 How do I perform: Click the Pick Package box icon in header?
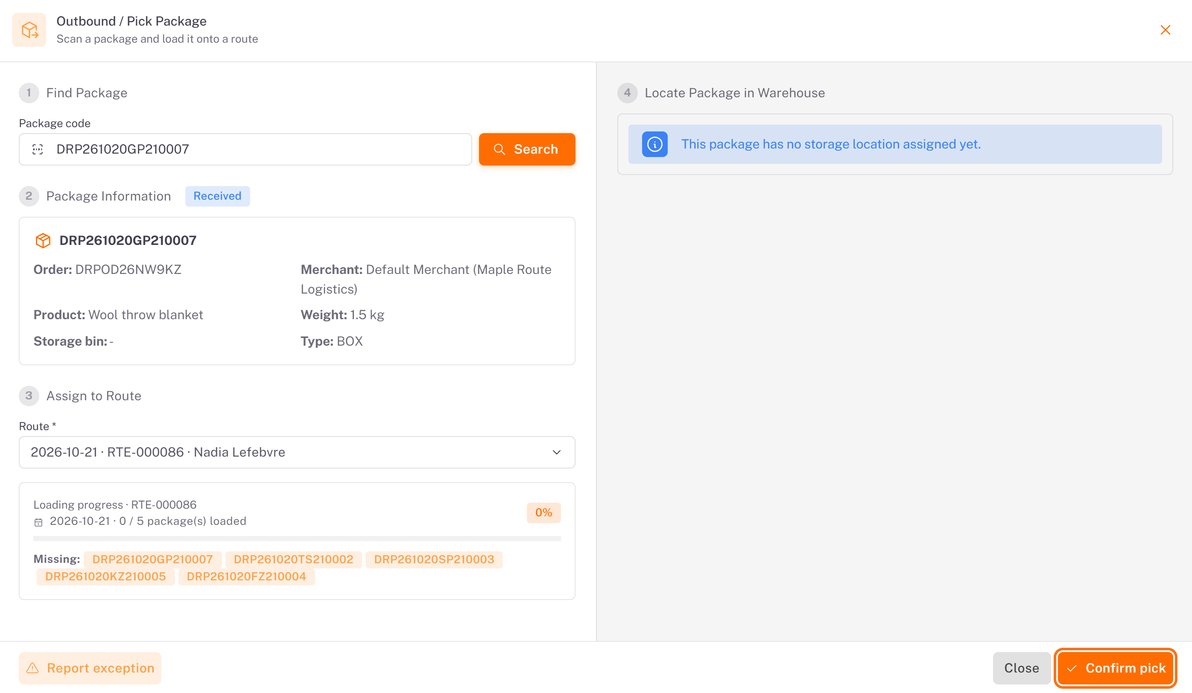click(29, 30)
